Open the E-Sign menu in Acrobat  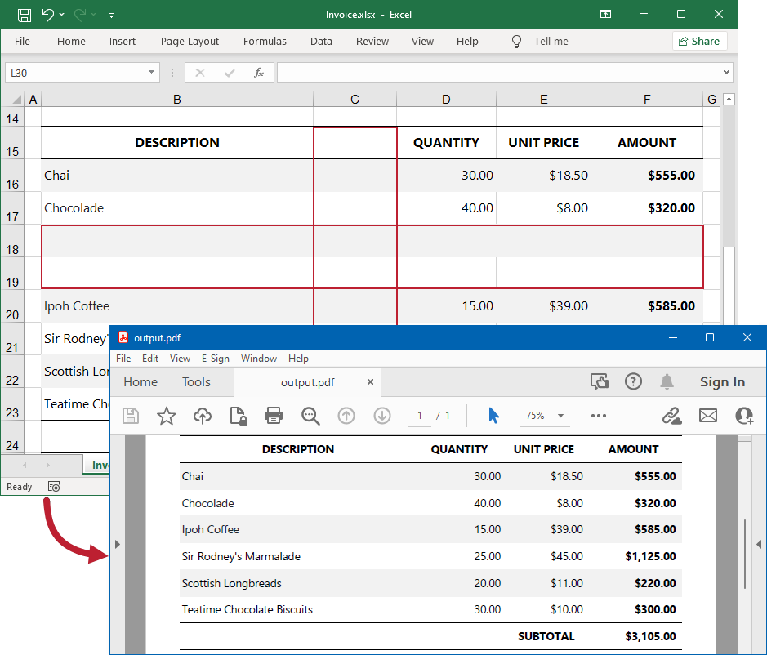tap(216, 358)
